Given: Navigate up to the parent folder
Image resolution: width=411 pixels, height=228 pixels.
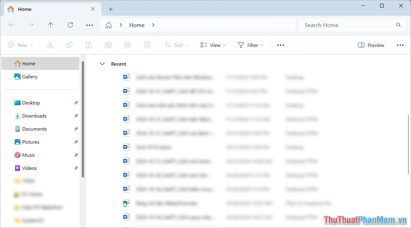Looking at the screenshot, I should 50,25.
